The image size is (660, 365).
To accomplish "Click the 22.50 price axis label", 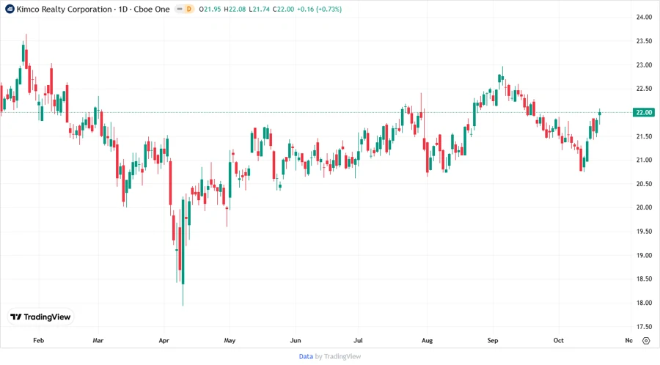I will (x=644, y=89).
